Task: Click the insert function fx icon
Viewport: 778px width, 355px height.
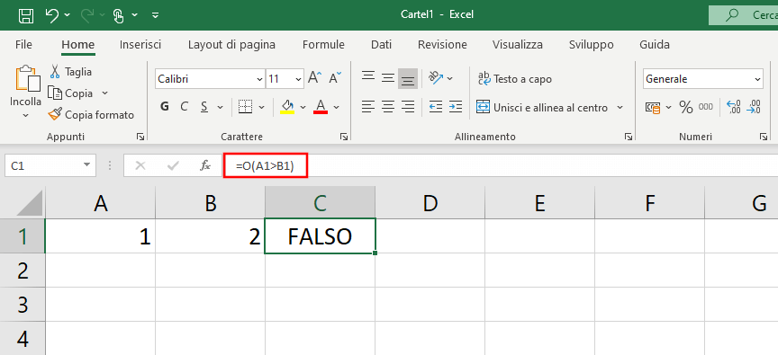Action: coord(205,165)
